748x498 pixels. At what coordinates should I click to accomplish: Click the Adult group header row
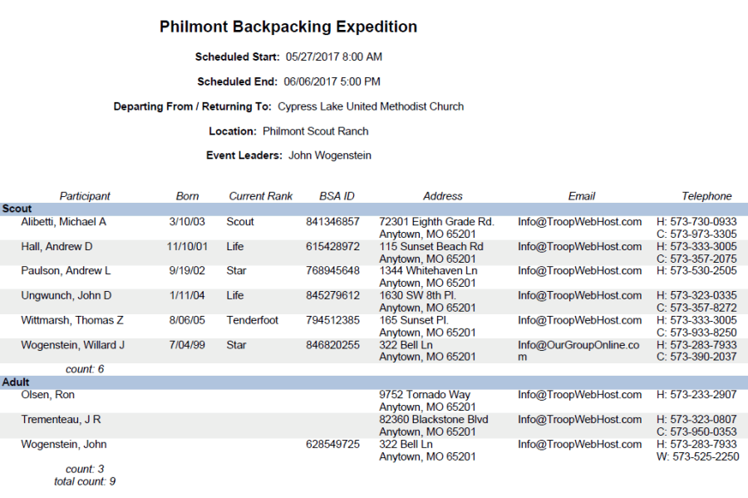coord(374,382)
